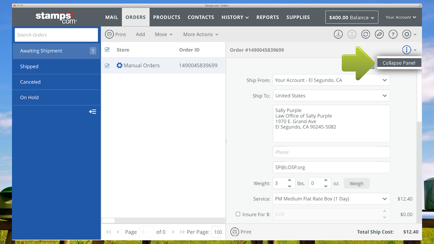434x244 pixels.
Task: Expand the Service dropdown for PM Medium Flat Rate
Action: [x=331, y=199]
